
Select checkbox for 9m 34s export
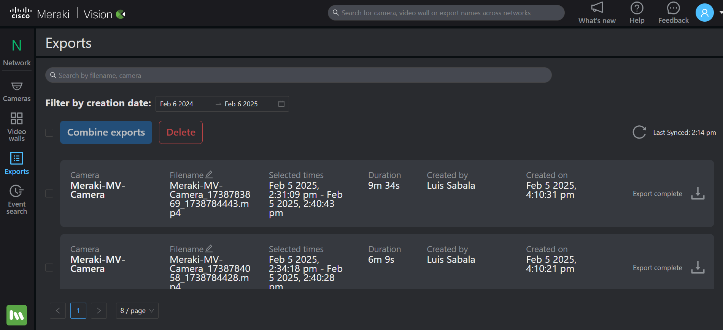coord(49,193)
